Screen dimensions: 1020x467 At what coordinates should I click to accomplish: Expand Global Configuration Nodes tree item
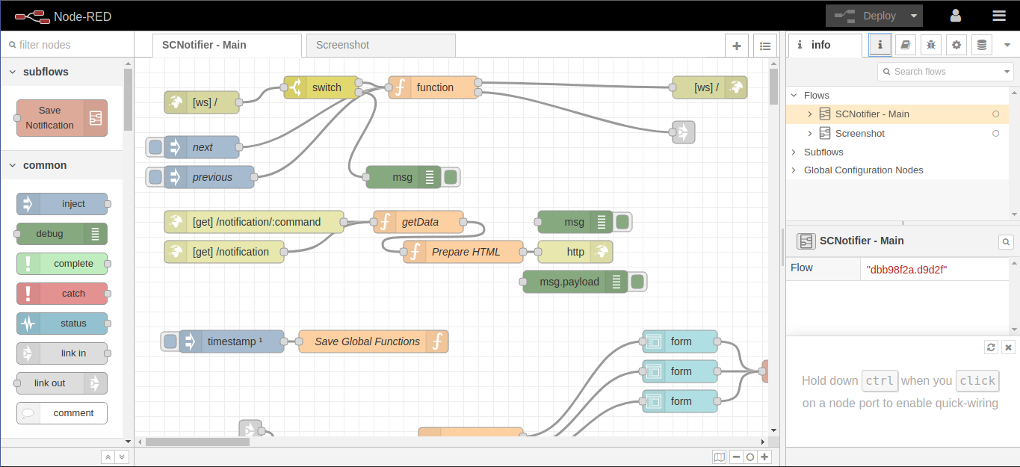click(x=794, y=170)
